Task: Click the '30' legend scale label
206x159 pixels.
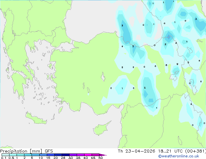Action: 71,158
